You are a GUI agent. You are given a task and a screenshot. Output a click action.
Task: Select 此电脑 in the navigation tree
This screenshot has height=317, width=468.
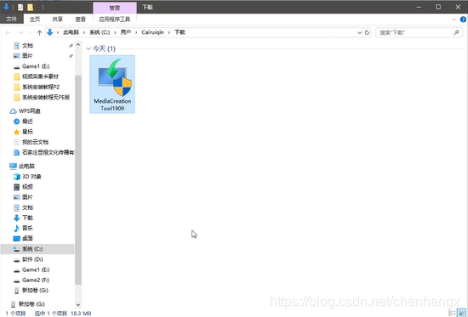pyautogui.click(x=26, y=166)
